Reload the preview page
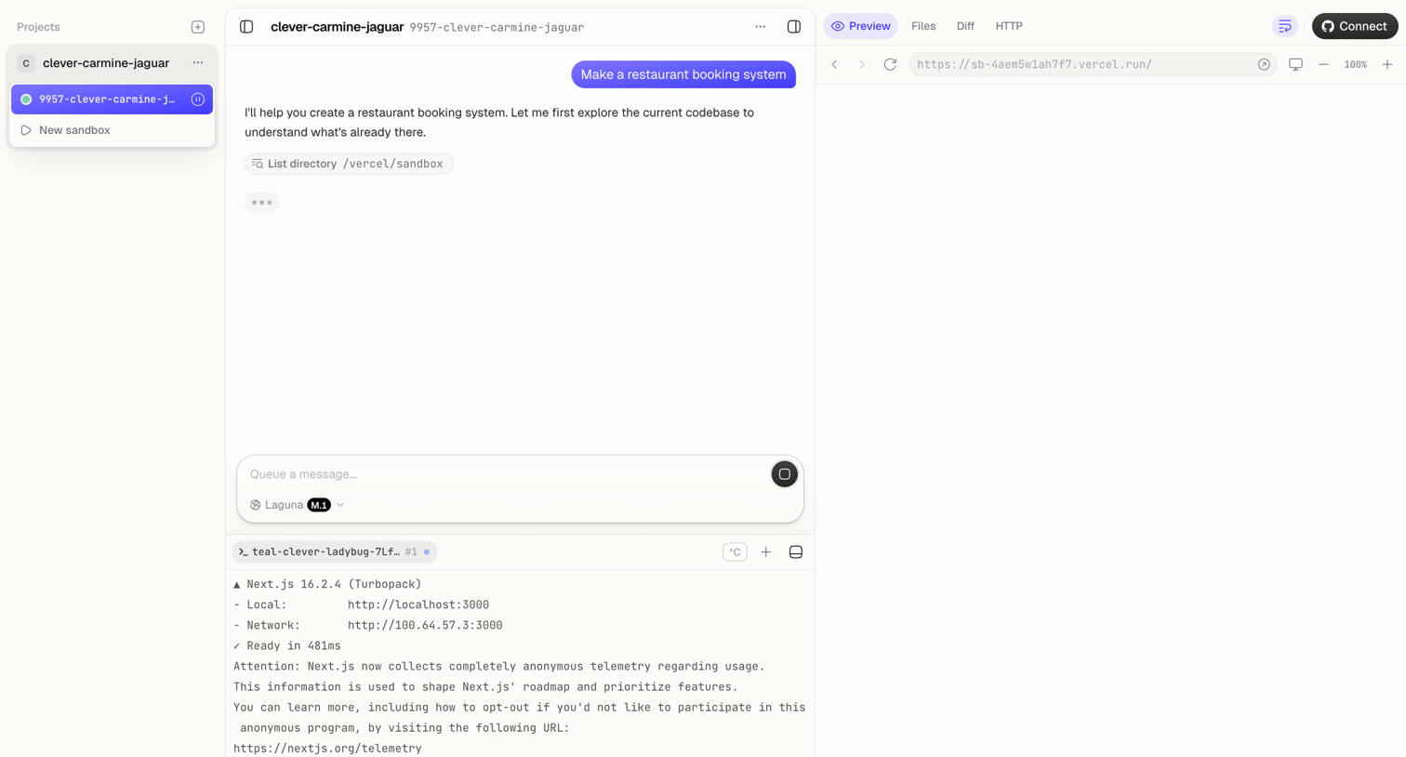Viewport: 1406px width, 757px height. [x=890, y=64]
